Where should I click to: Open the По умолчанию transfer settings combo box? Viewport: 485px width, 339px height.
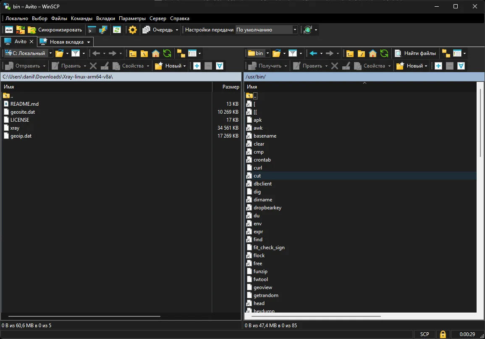point(266,30)
